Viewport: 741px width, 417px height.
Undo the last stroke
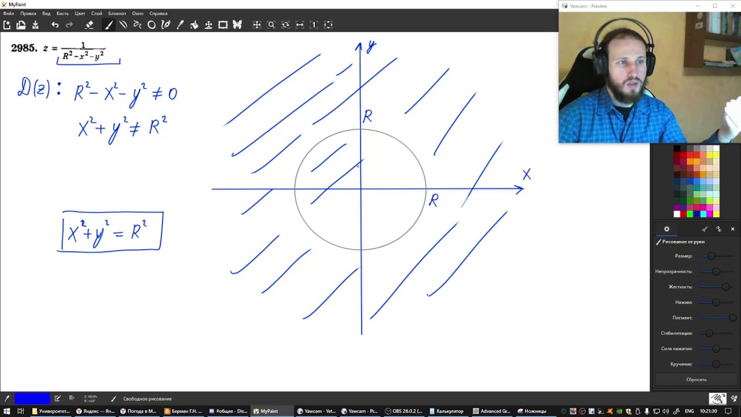tap(55, 25)
